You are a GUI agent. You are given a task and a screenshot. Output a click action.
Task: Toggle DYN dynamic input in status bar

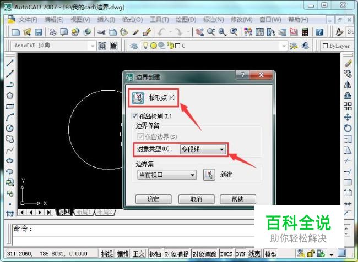tap(240, 254)
